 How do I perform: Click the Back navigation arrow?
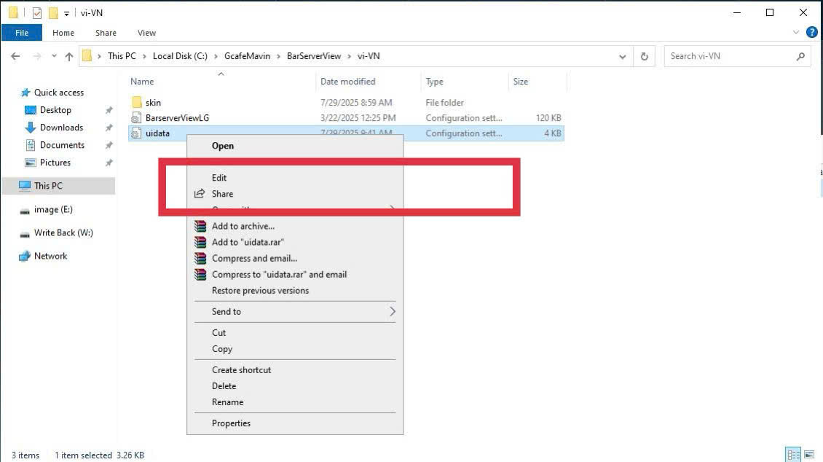[x=15, y=56]
